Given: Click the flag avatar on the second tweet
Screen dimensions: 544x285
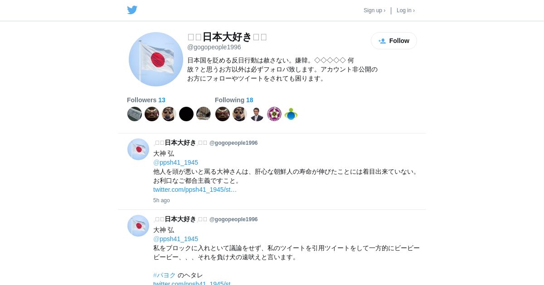Looking at the screenshot, I should coord(138,226).
